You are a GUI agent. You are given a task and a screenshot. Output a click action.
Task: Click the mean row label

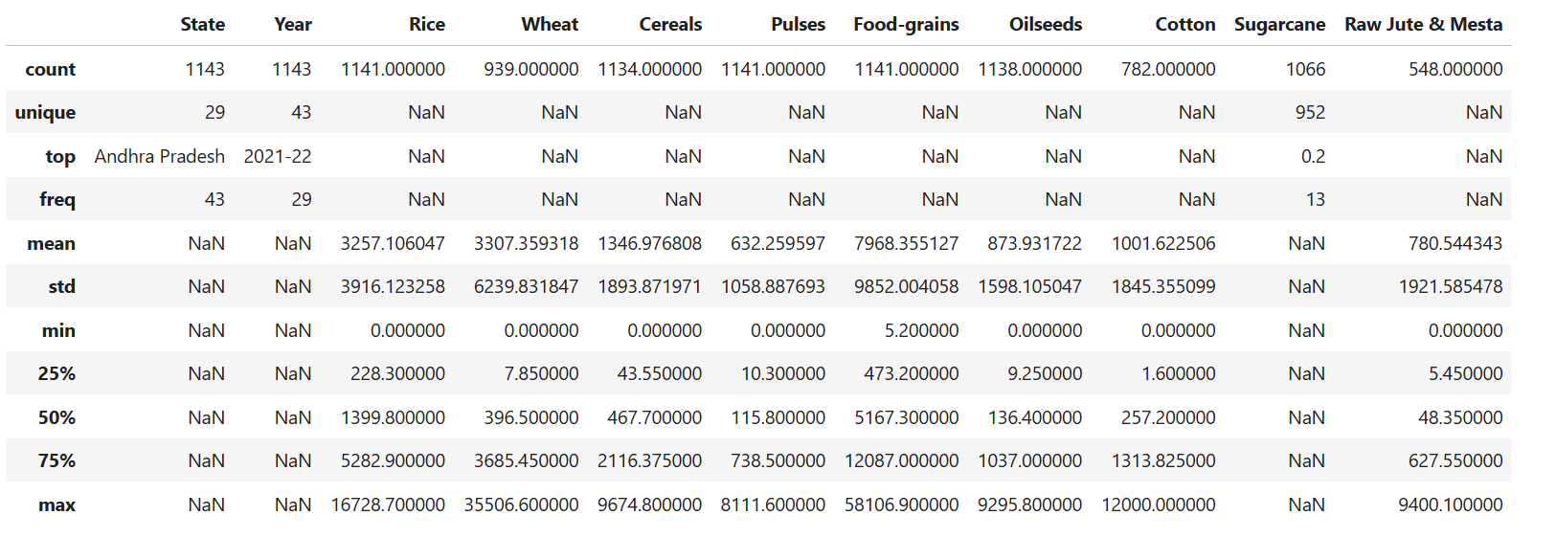pos(52,244)
